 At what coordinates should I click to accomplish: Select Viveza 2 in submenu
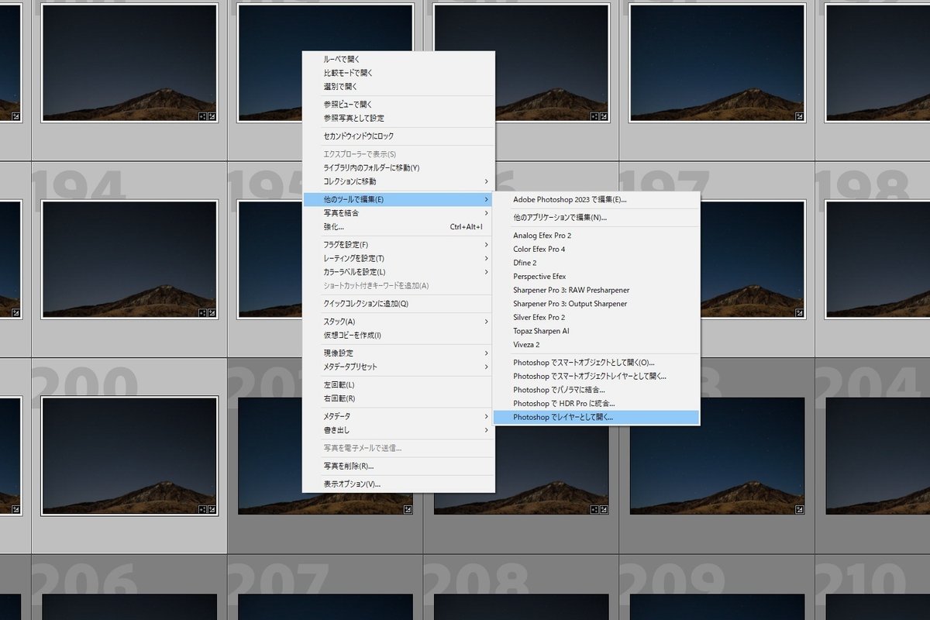point(596,345)
